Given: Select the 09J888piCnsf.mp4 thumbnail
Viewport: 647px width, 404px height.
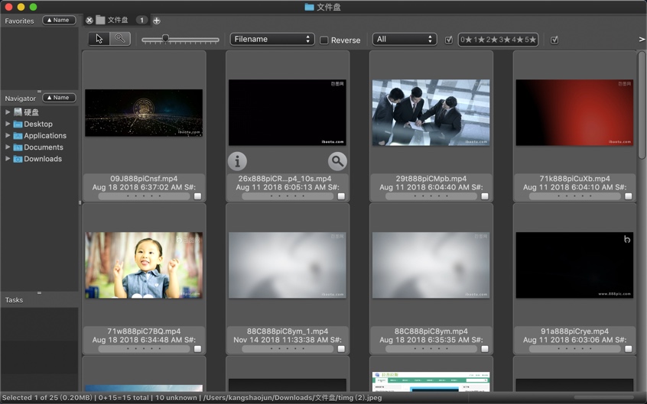Looking at the screenshot, I should pos(144,112).
